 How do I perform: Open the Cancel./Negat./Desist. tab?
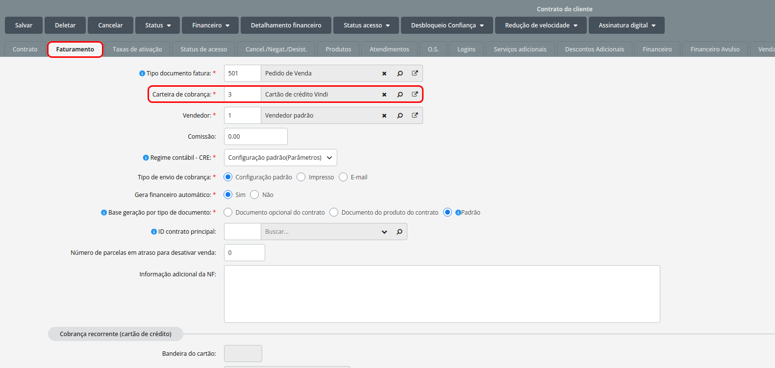pyautogui.click(x=276, y=49)
